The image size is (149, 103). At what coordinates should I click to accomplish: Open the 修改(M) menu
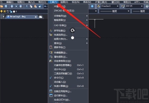[x=87, y=2]
